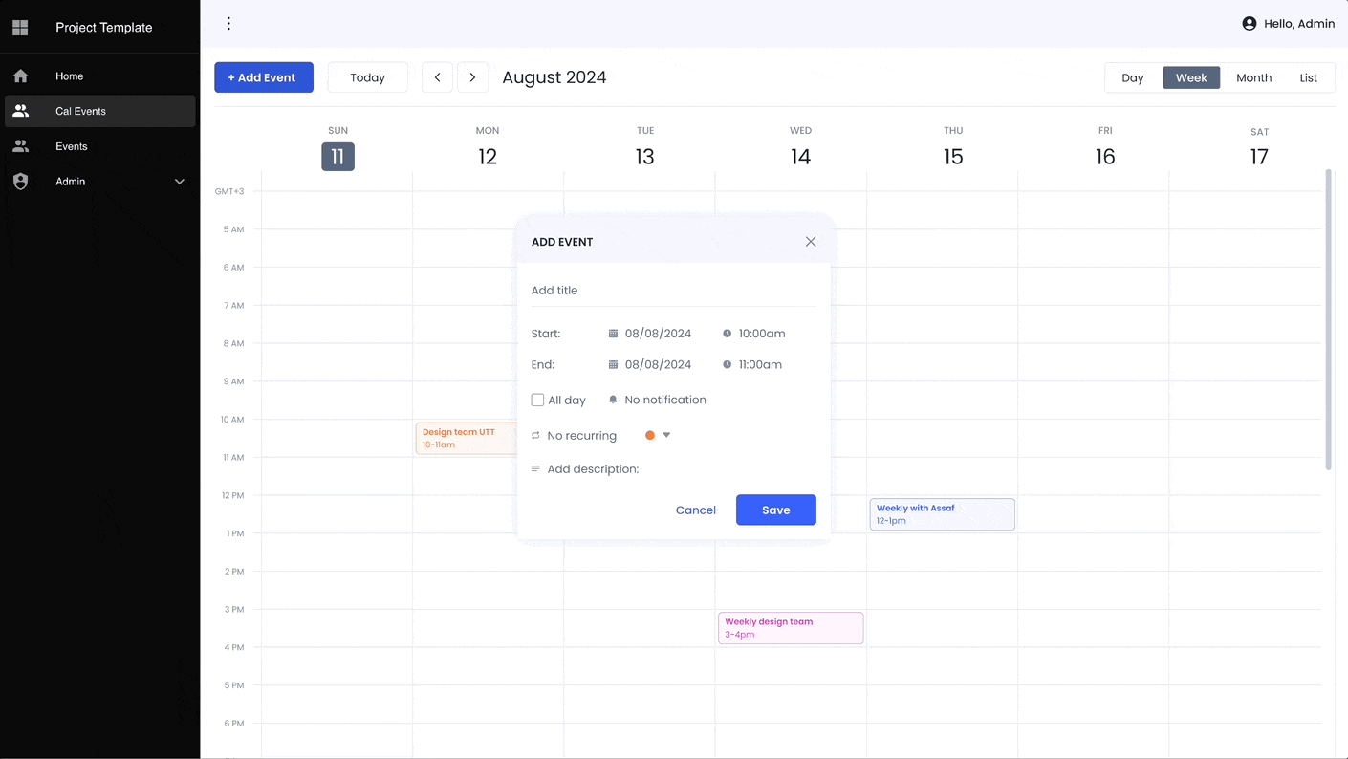The height and width of the screenshot is (759, 1348).
Task: Open the No recurring dropdown
Action: [x=581, y=436]
